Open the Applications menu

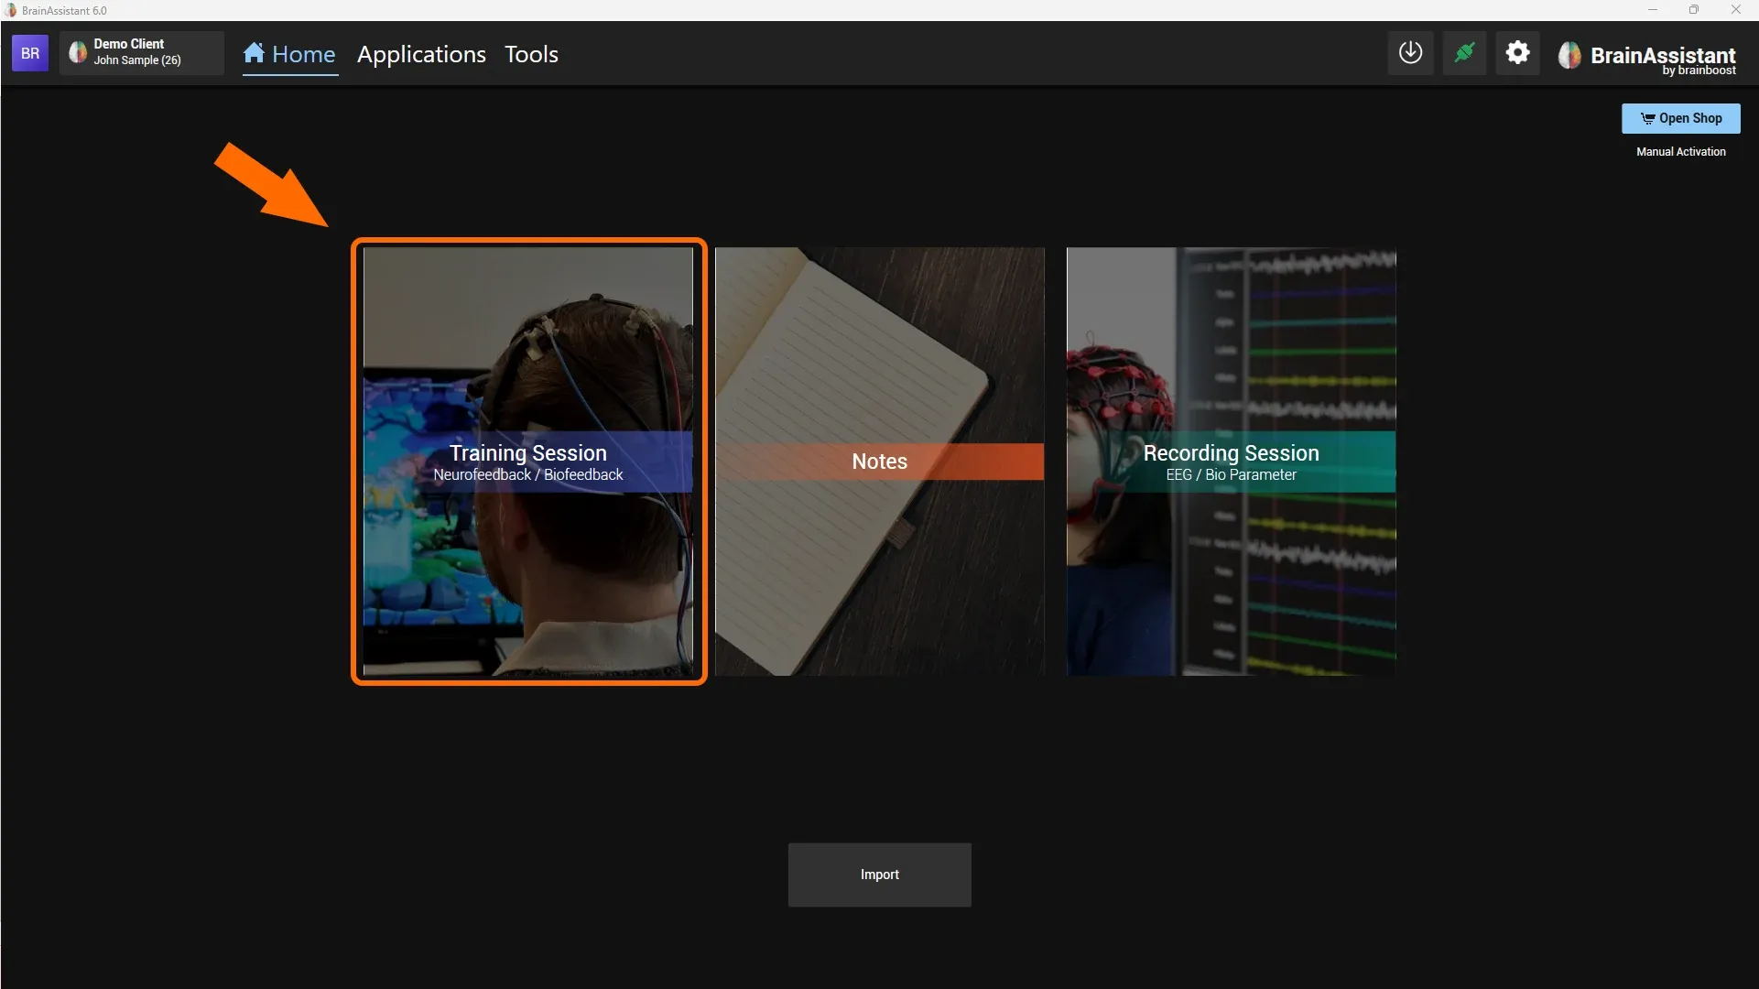(421, 54)
